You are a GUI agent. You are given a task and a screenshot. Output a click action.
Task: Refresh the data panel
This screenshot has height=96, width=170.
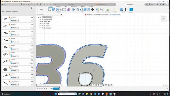click(29, 4)
